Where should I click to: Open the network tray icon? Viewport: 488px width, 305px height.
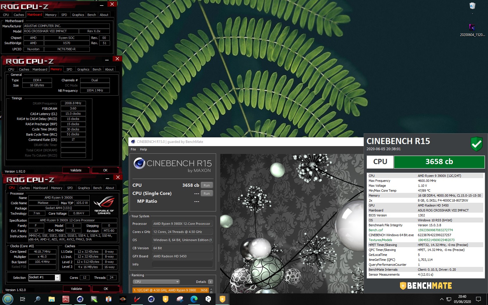(449, 299)
